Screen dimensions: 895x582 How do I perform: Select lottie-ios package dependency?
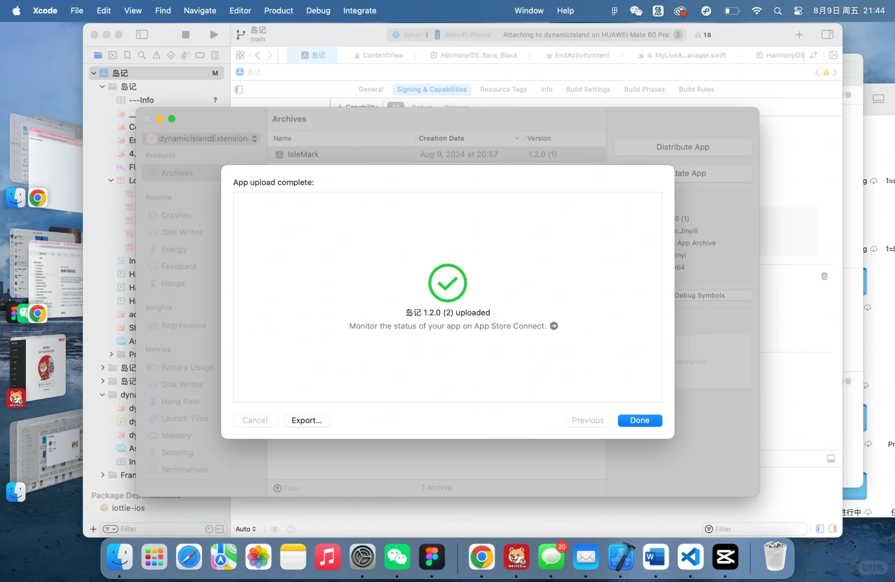click(x=128, y=508)
